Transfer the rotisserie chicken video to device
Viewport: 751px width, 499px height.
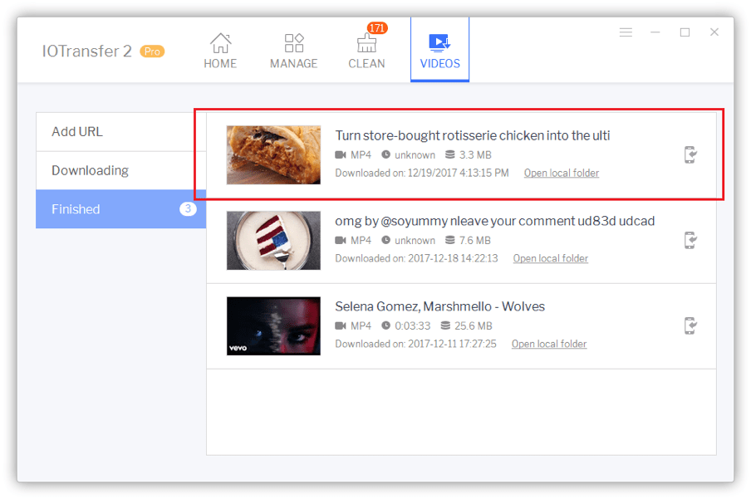coord(690,155)
